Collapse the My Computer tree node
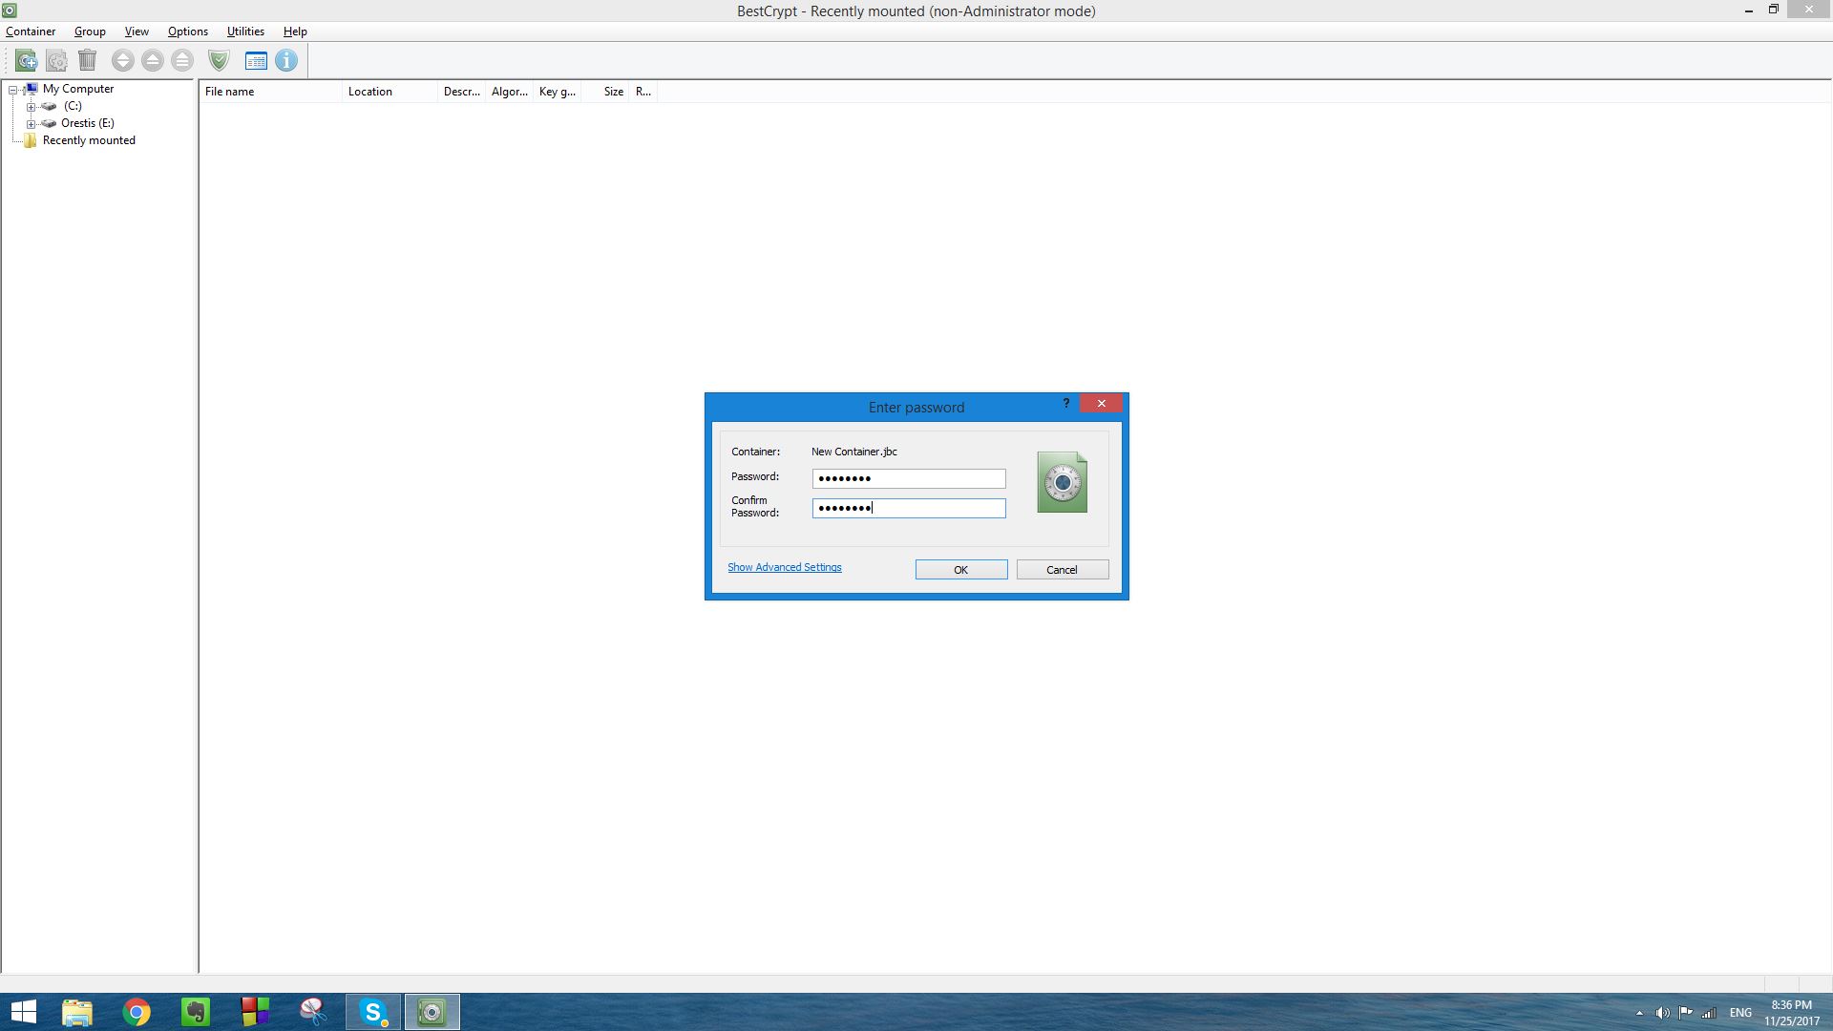 (x=13, y=90)
